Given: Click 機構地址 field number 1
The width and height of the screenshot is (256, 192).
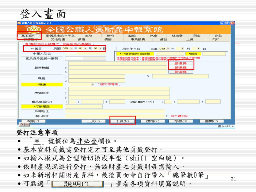Looking at the screenshot, I should 119,89.
